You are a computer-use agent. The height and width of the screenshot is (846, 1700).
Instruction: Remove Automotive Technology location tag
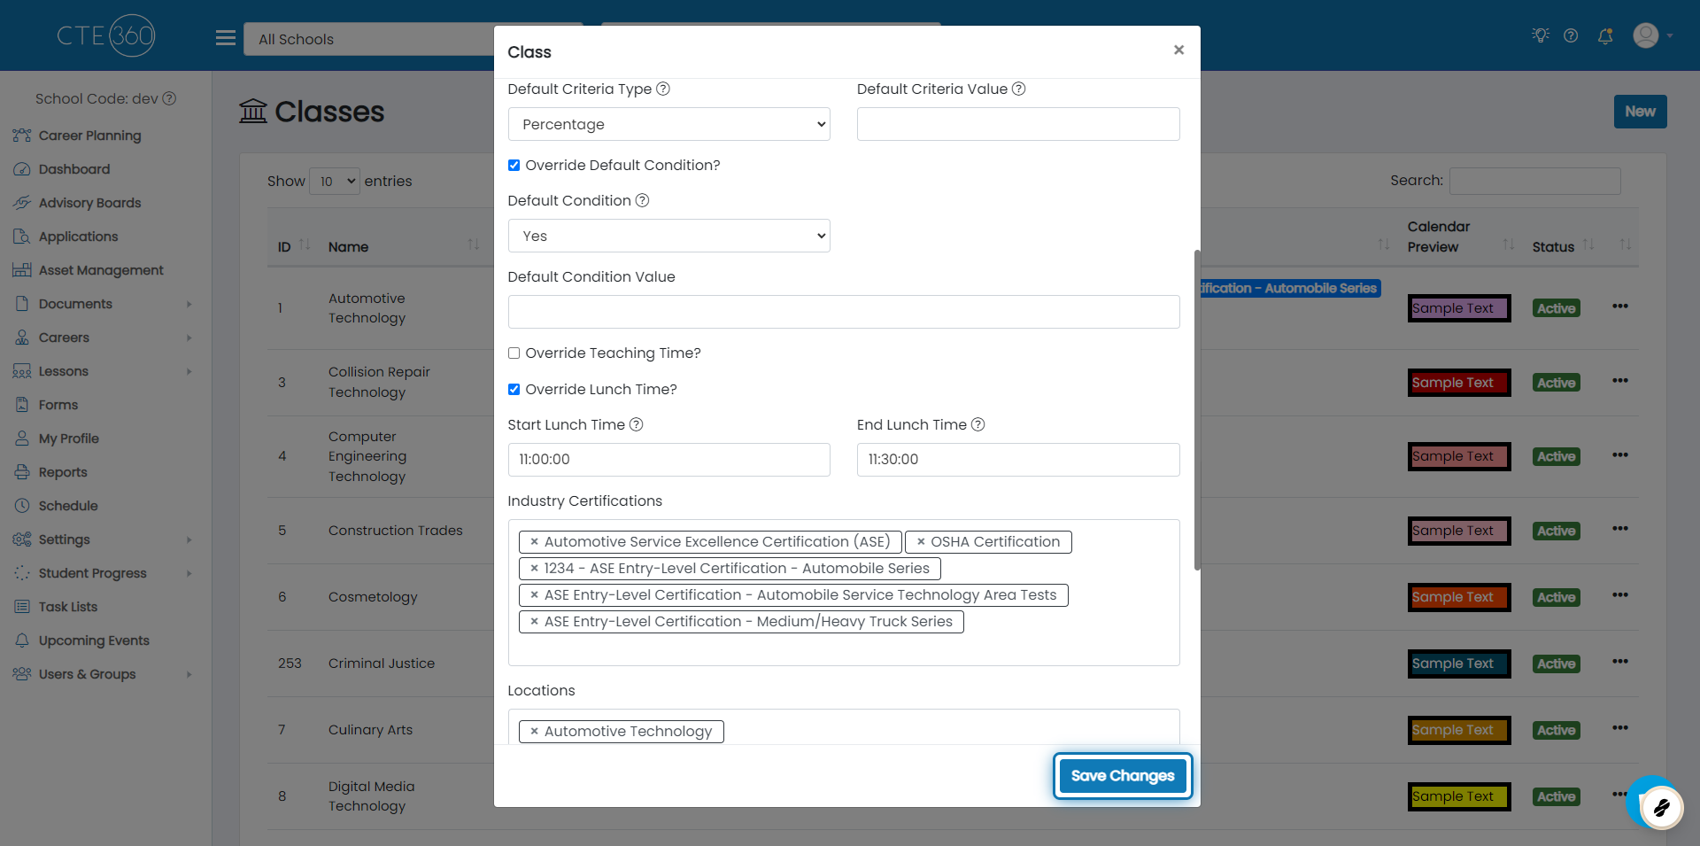[x=534, y=732]
